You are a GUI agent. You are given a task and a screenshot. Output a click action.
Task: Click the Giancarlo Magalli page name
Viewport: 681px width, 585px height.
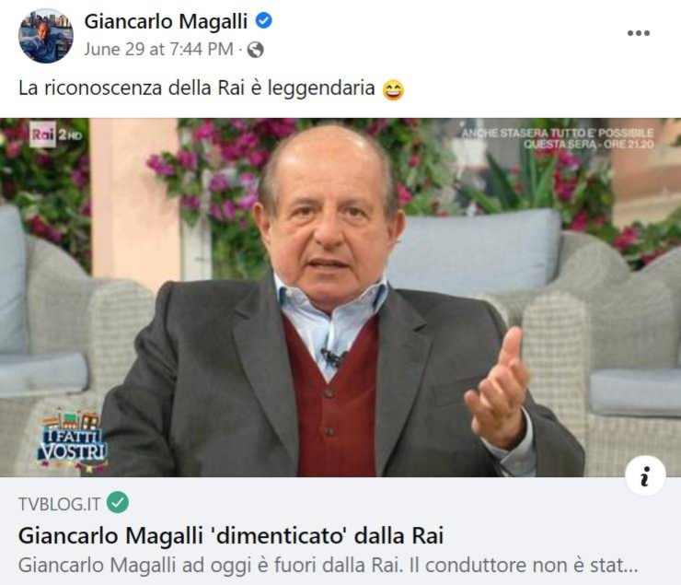point(166,21)
